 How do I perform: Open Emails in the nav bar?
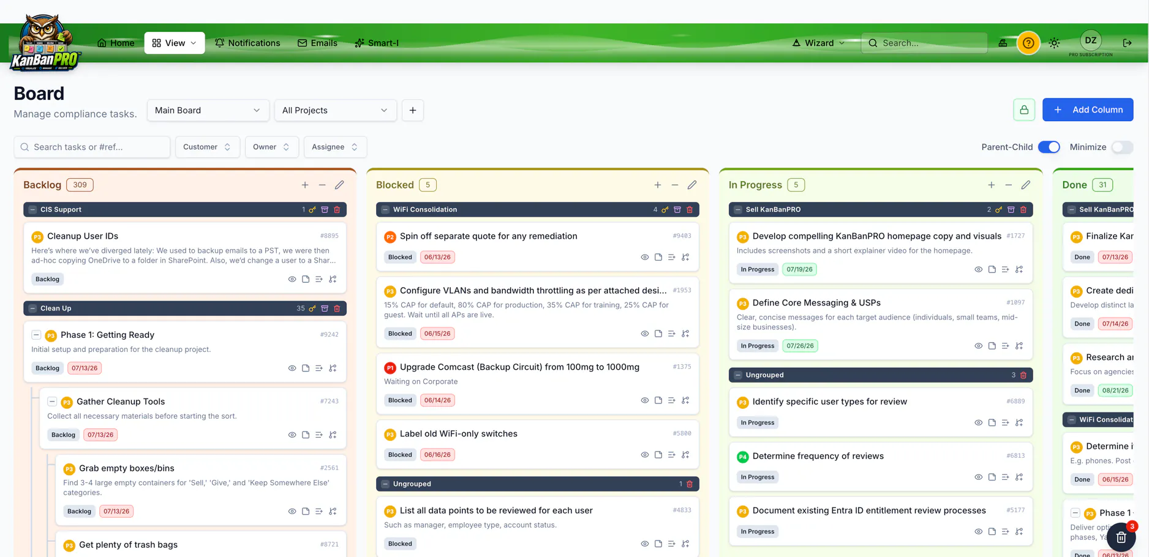[x=317, y=43]
